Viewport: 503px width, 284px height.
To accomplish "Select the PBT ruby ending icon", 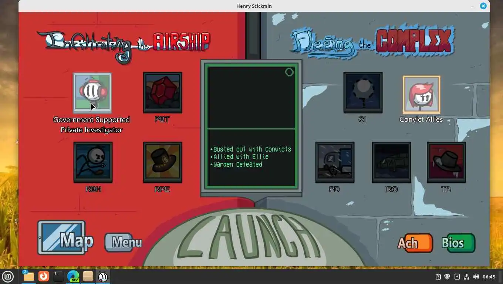I will (x=162, y=92).
